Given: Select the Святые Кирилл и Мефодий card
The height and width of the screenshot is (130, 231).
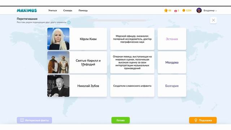Looking at the screenshot, I should tap(88, 62).
